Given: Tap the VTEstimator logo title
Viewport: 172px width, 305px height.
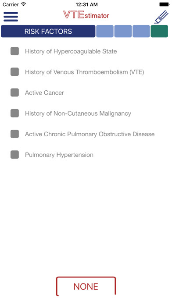Looking at the screenshot, I should point(86,15).
